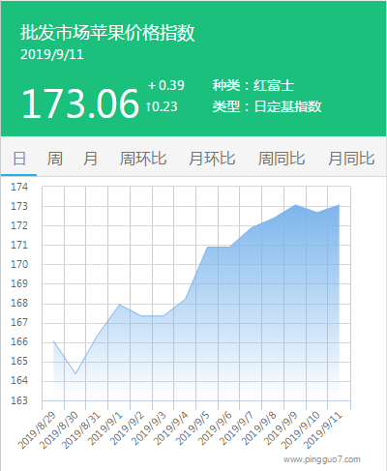The height and width of the screenshot is (471, 387).
Task: Click the 170 y-axis value
Action: (x=19, y=265)
